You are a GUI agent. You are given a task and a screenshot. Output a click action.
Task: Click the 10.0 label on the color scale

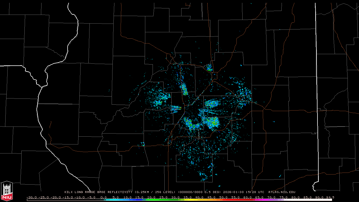[x=127, y=197]
